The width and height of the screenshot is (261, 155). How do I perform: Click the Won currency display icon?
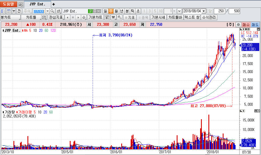point(113,17)
